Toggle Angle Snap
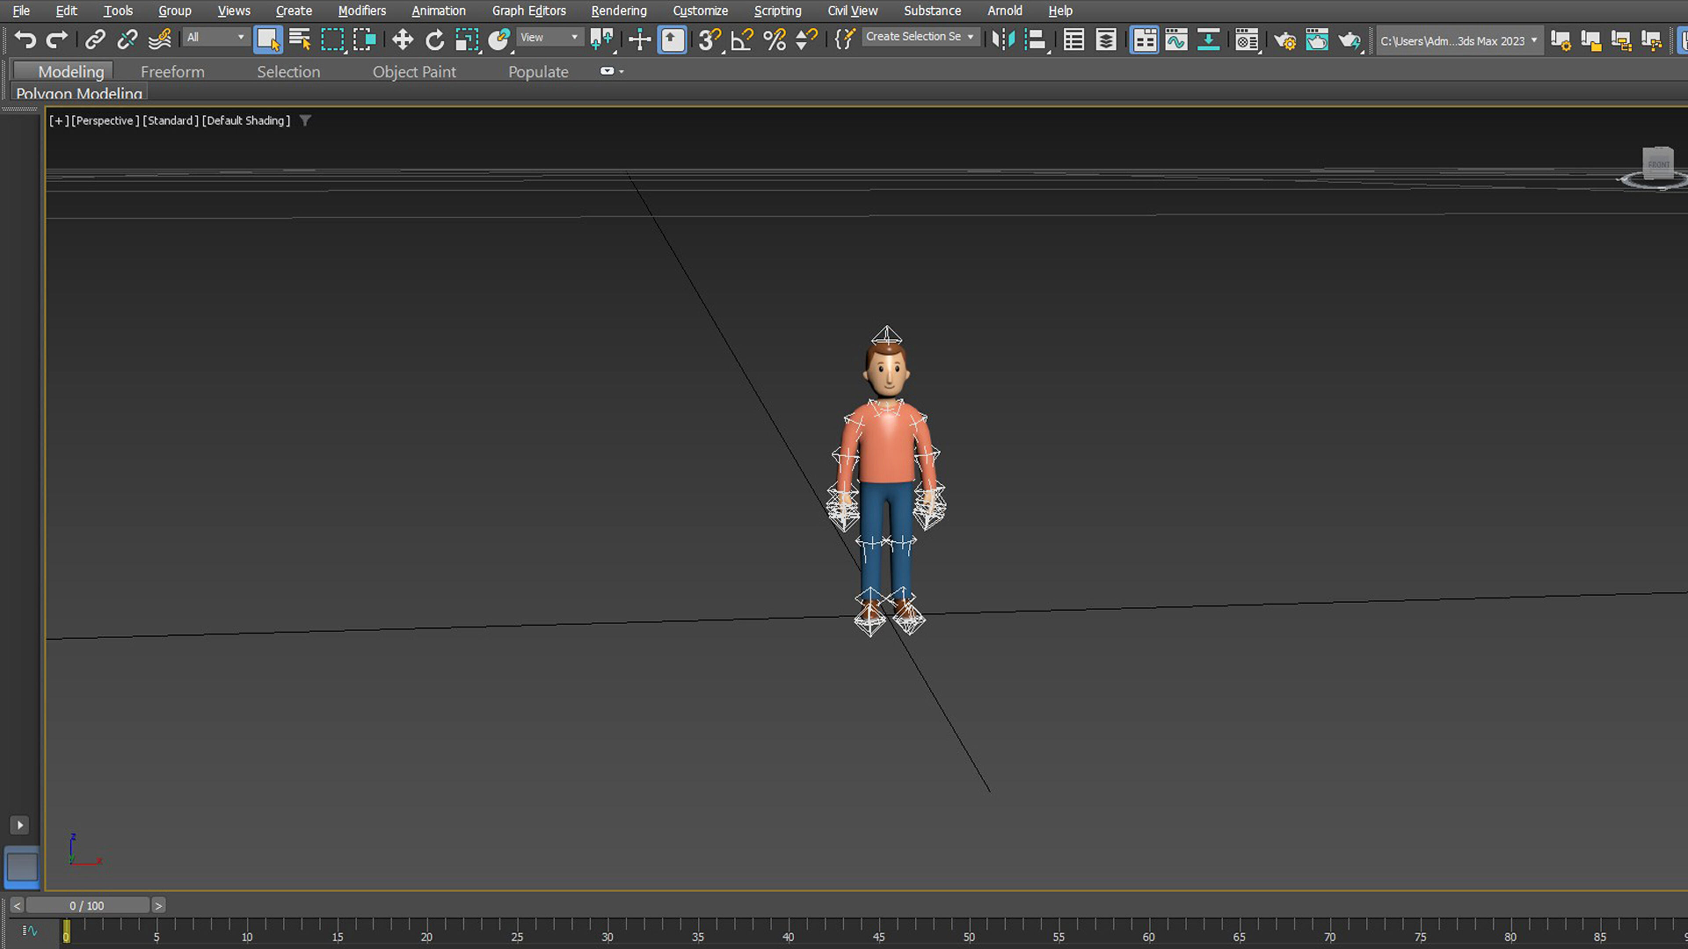Screen dimensions: 1688x949 pyautogui.click(x=742, y=40)
